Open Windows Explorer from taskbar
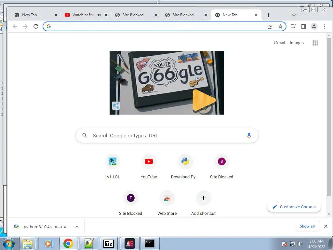The image size is (333, 250). click(x=28, y=243)
